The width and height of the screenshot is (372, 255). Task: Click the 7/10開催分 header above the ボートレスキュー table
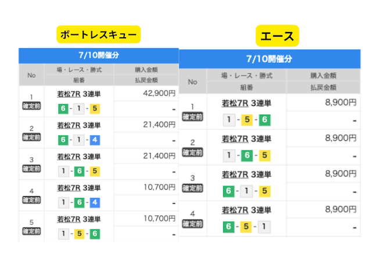pyautogui.click(x=98, y=55)
